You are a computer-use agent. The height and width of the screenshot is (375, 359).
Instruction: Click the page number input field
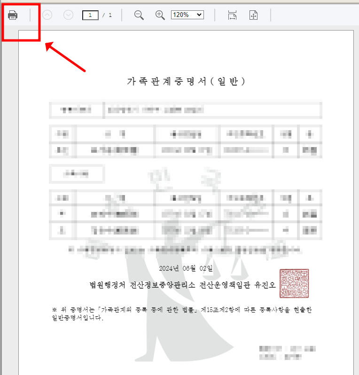tap(90, 15)
